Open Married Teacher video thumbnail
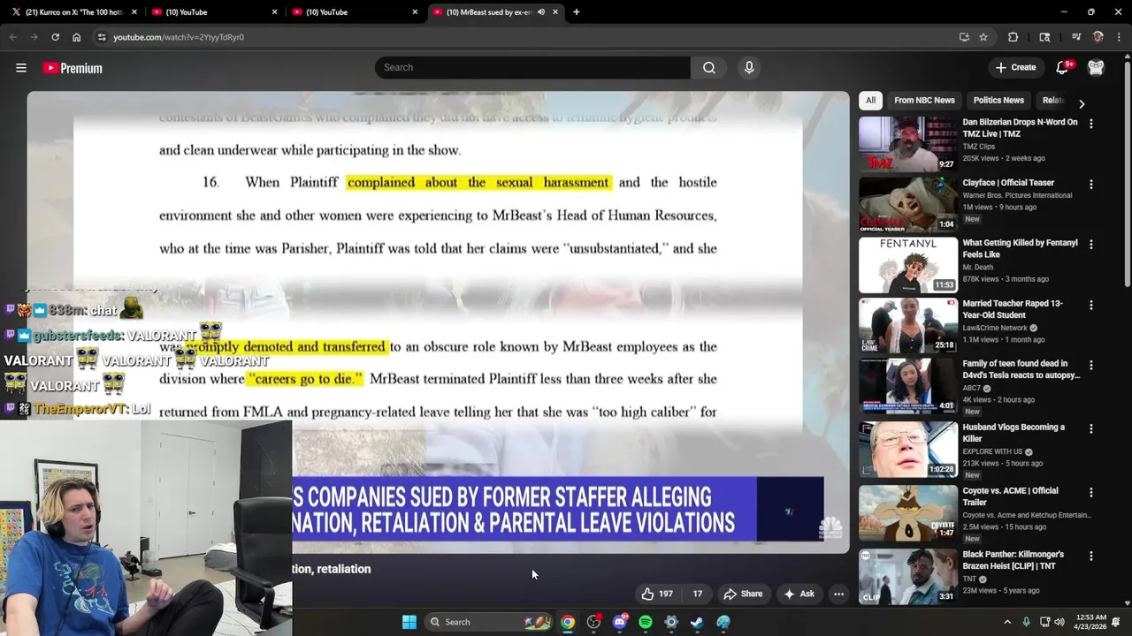This screenshot has height=636, width=1132. point(908,325)
